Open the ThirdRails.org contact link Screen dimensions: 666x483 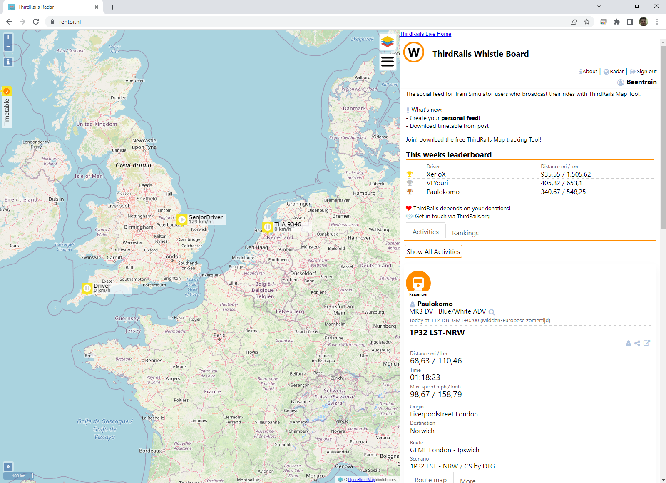coord(473,217)
